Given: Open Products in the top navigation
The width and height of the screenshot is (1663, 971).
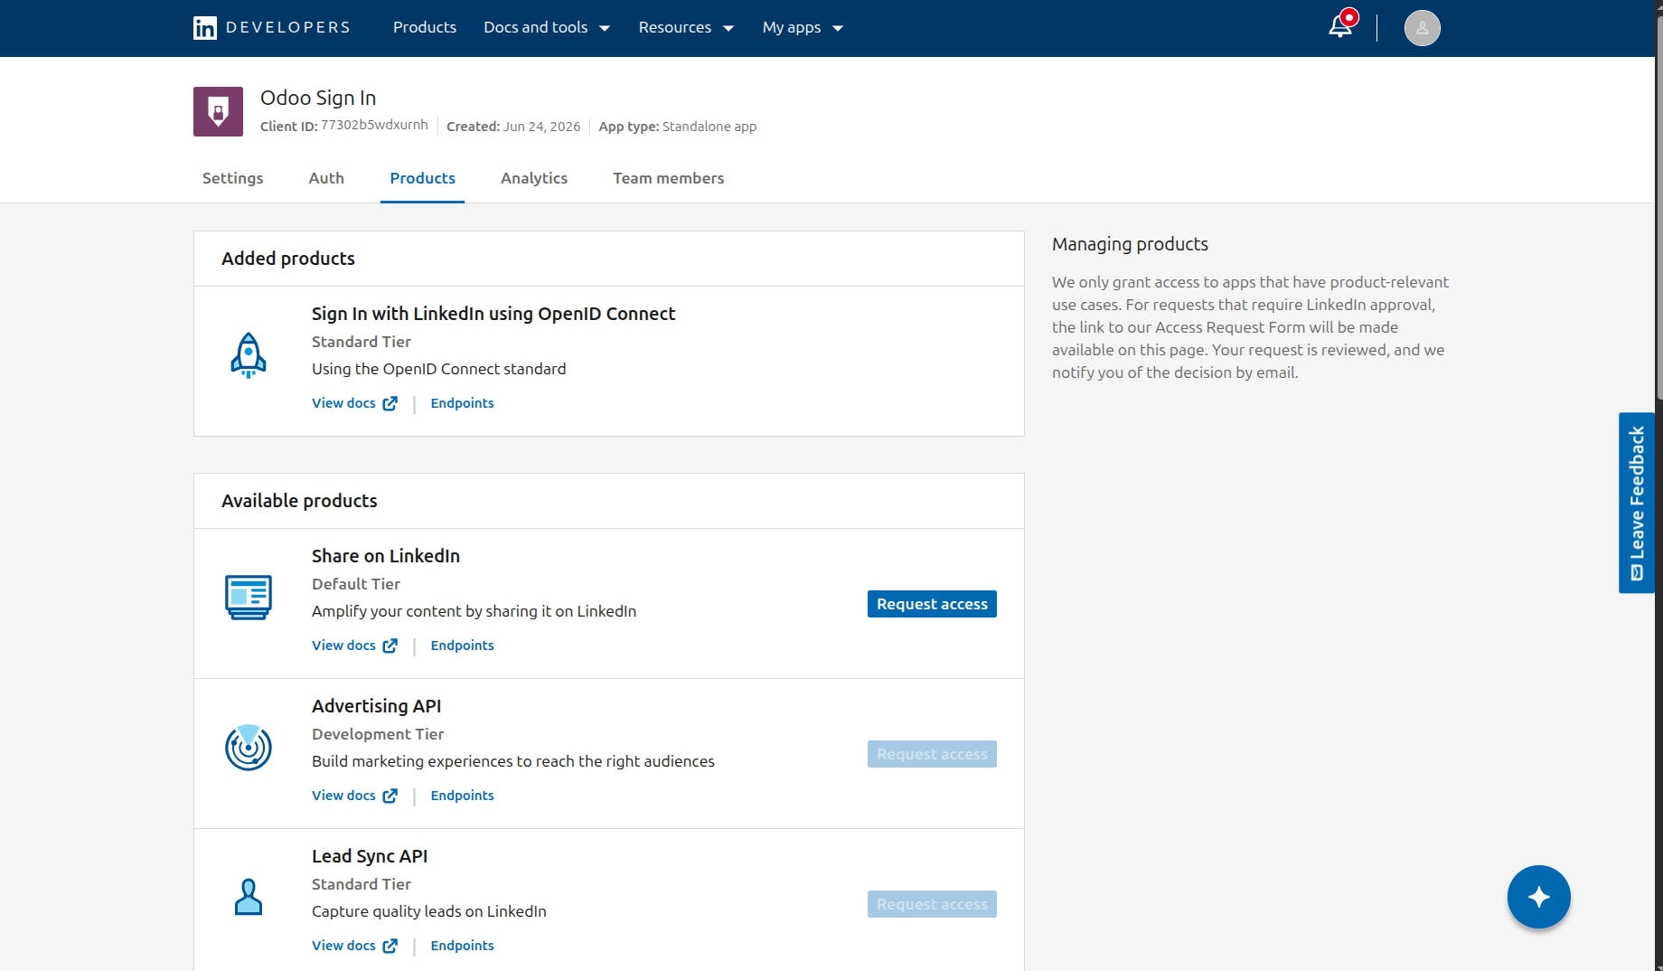Looking at the screenshot, I should coord(425,27).
